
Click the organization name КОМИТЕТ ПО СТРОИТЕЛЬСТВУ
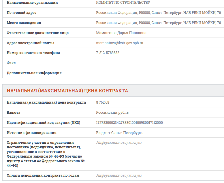coord(123,3)
